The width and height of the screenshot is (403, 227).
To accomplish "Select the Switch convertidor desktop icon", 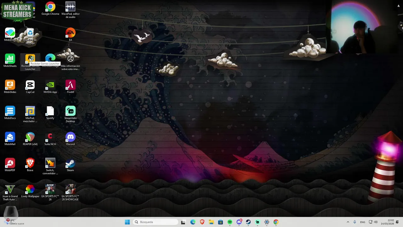I will pos(50,166).
